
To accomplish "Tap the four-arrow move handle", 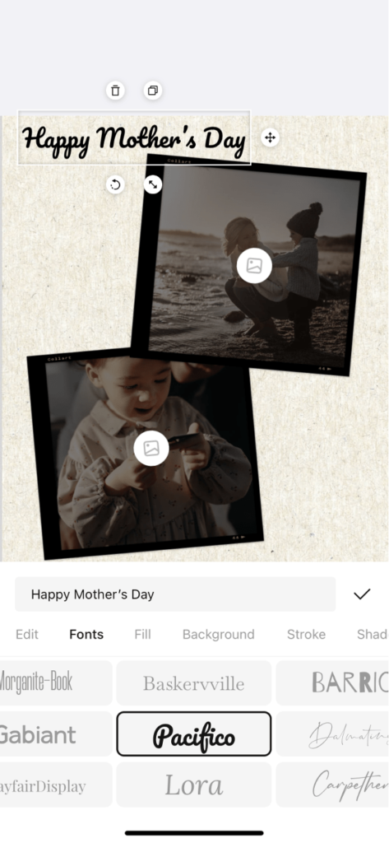I will click(271, 137).
